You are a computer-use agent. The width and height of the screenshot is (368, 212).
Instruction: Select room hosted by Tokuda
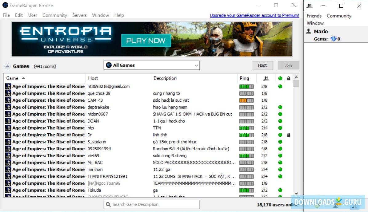(149, 190)
